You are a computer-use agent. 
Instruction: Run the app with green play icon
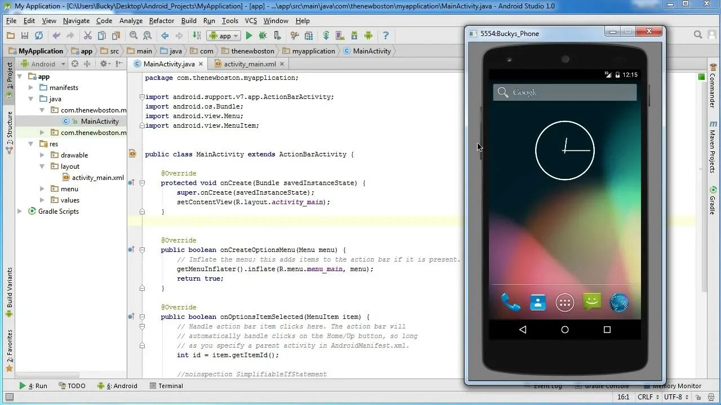pos(249,35)
